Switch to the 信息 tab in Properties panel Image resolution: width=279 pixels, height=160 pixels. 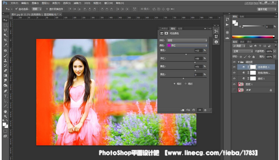point(180,28)
